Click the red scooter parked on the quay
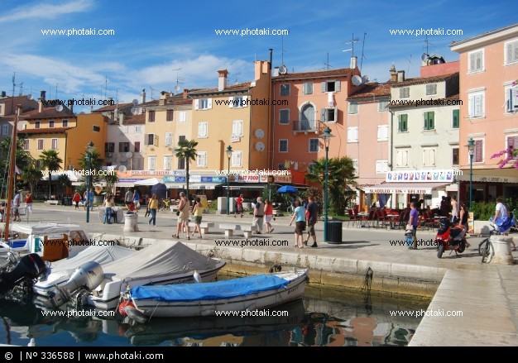 click(449, 237)
